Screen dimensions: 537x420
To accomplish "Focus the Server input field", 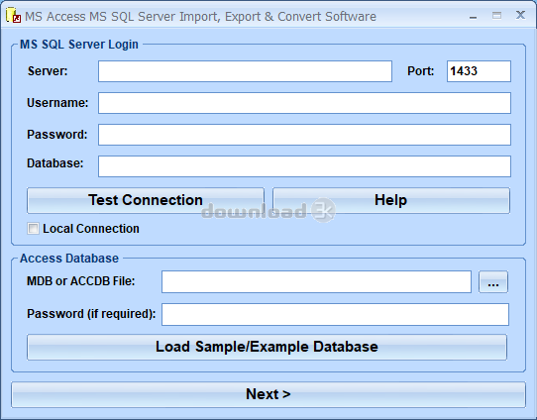I will (245, 71).
